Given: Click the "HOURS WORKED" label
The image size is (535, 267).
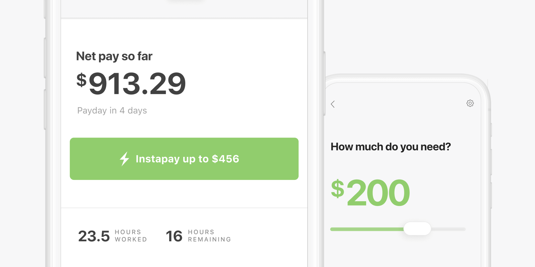Looking at the screenshot, I should 131,236.
